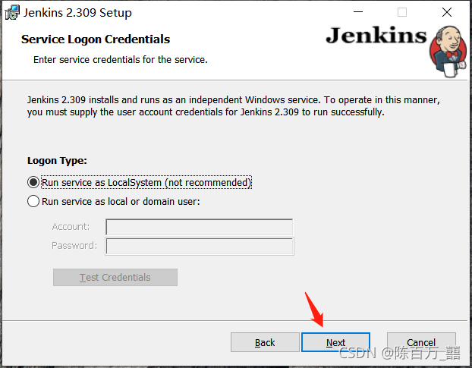
Task: Click the Password label
Action: (74, 246)
